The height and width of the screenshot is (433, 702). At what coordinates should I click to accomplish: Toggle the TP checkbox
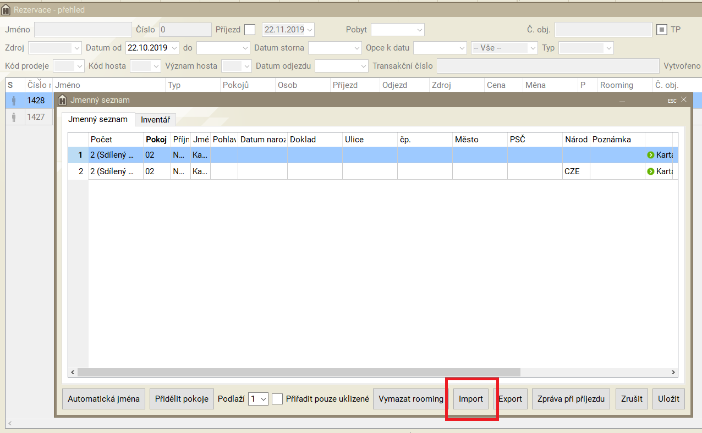(x=661, y=30)
